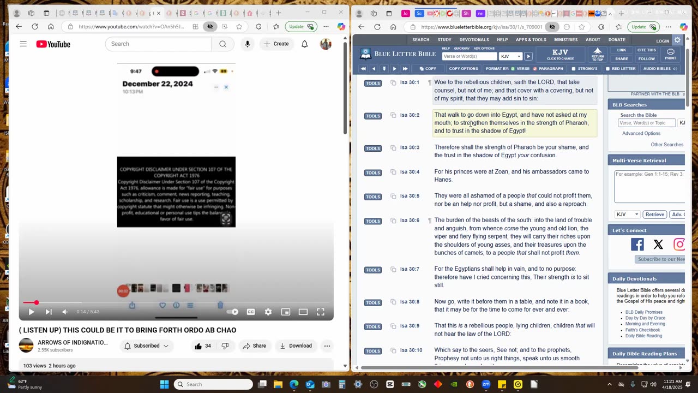Open KJV version dropdown beside search field
The width and height of the screenshot is (698, 393).
point(511,56)
